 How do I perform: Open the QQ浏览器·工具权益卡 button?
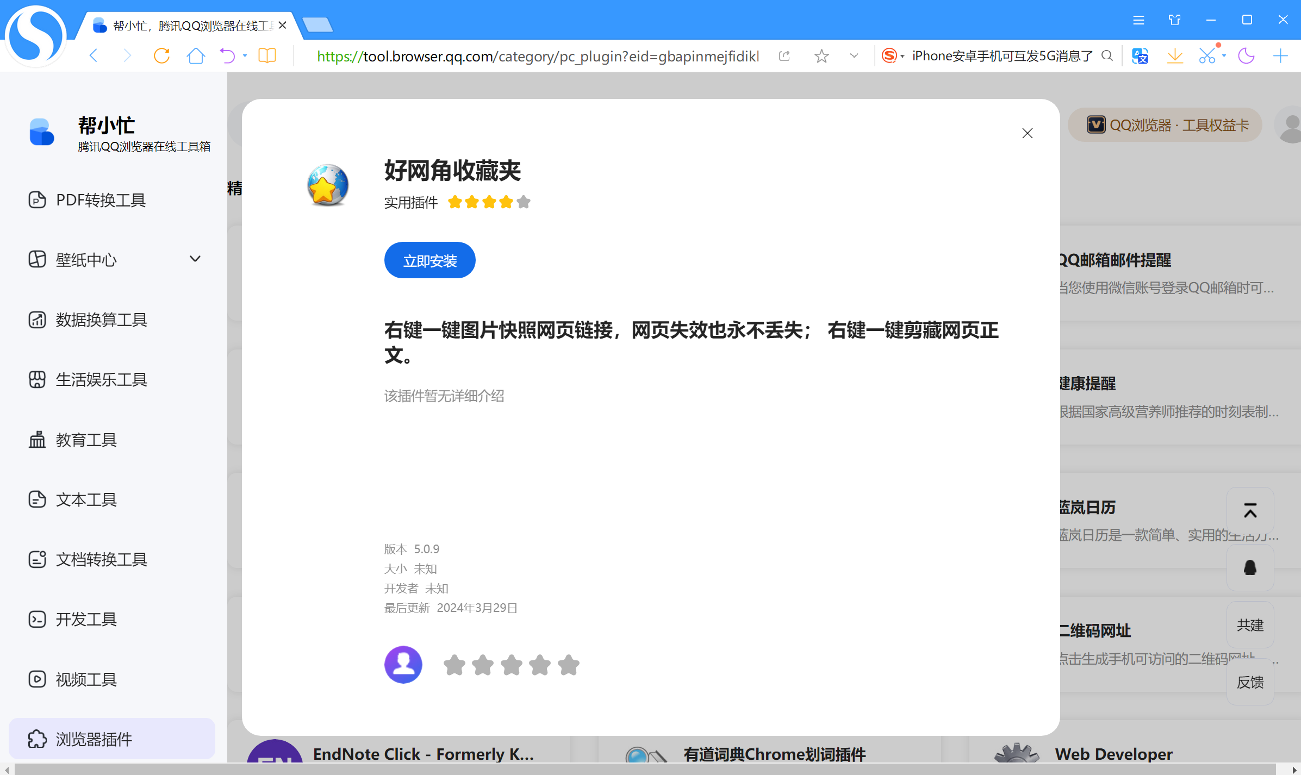(1166, 125)
